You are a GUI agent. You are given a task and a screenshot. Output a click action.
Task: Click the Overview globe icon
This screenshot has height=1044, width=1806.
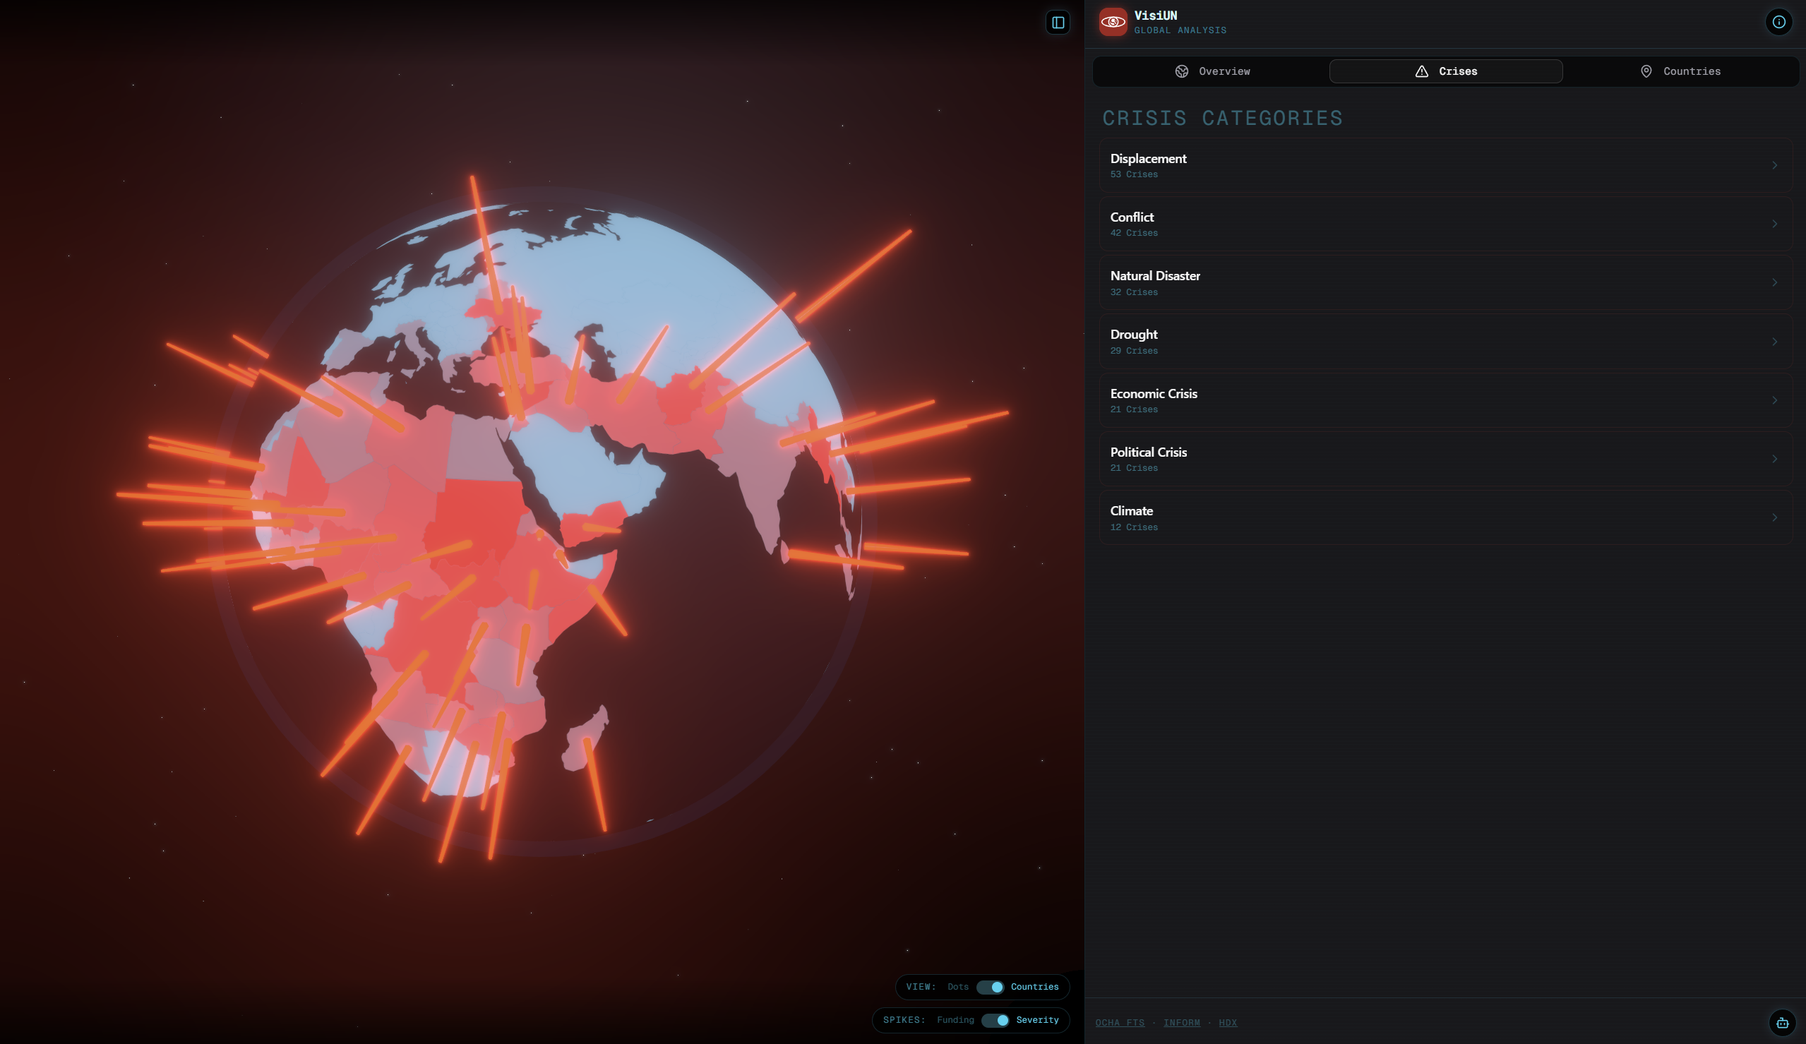[1182, 72]
